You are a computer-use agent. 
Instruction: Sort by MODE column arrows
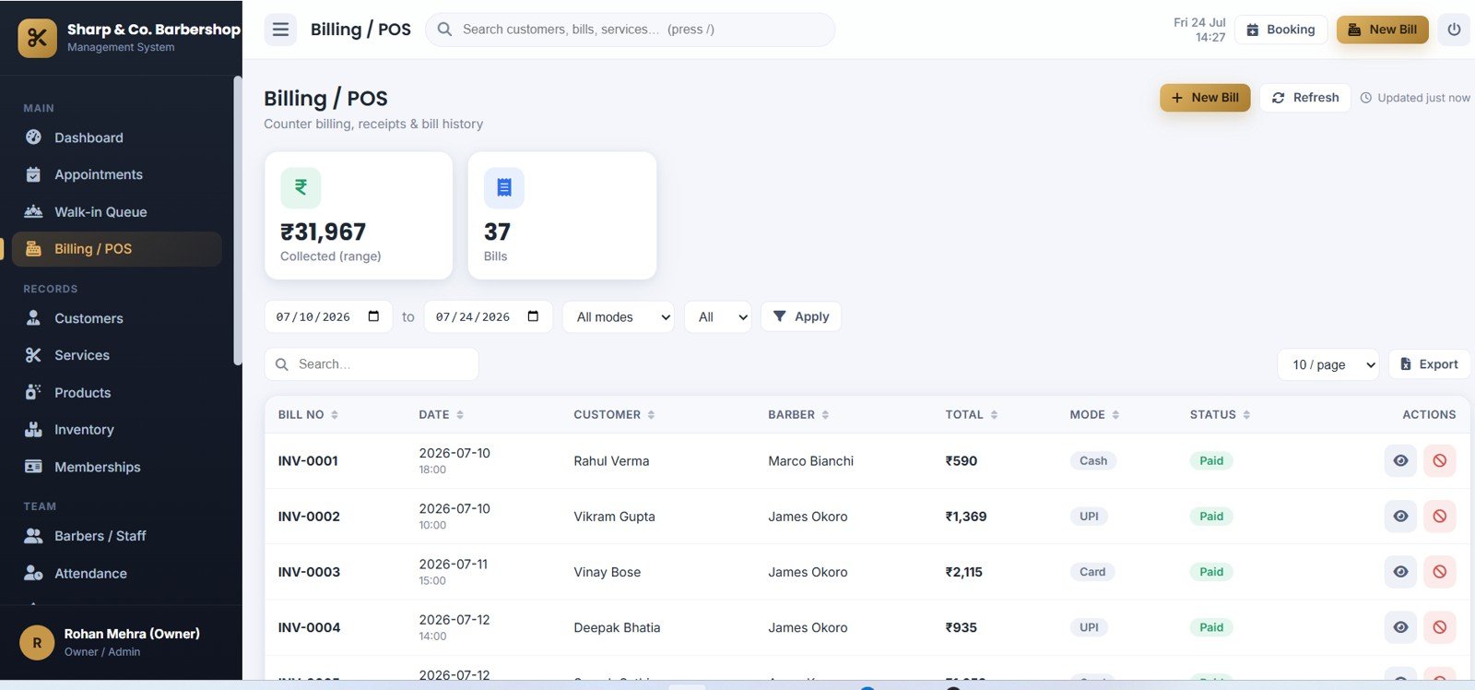pyautogui.click(x=1115, y=415)
